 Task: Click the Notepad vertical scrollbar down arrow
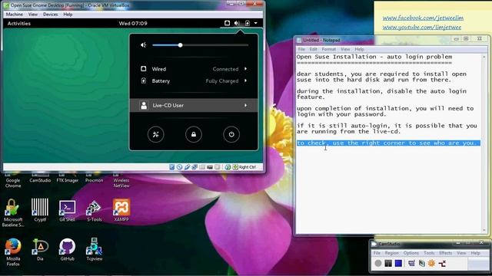pyautogui.click(x=484, y=230)
